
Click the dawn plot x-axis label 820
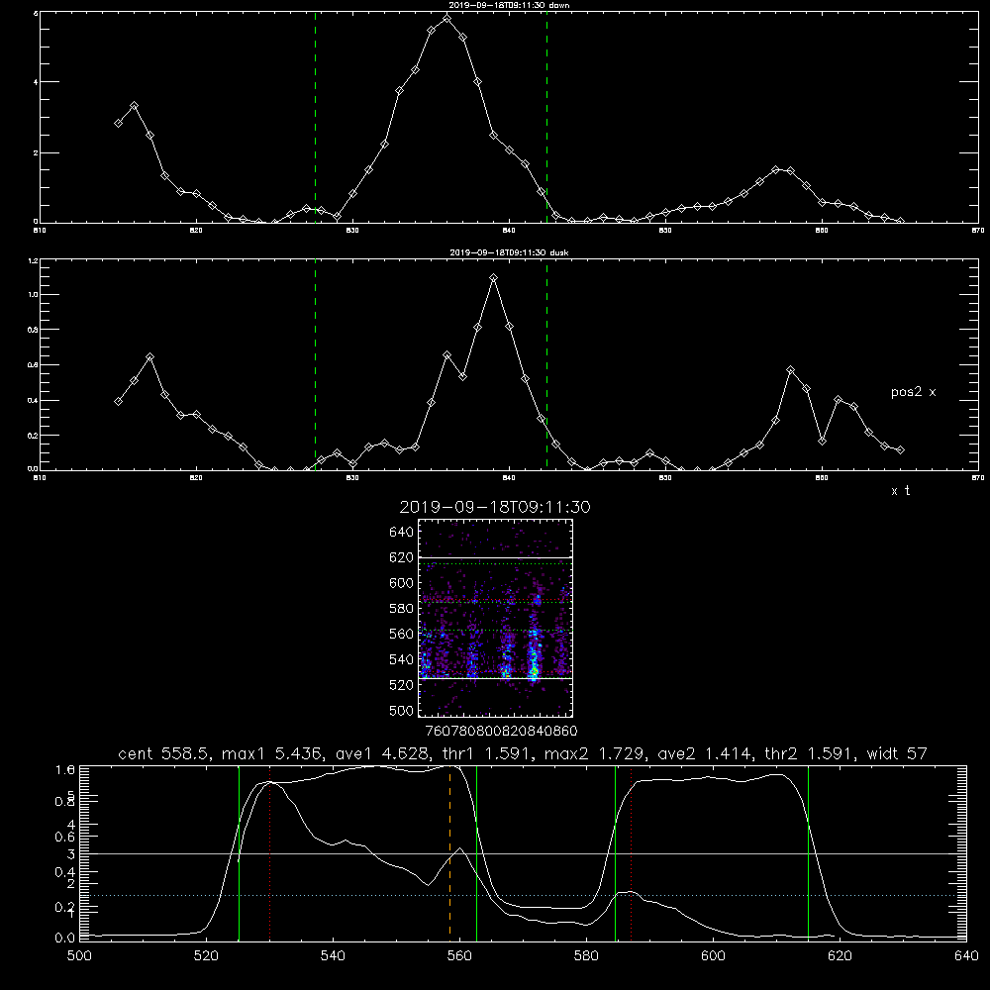click(x=196, y=231)
